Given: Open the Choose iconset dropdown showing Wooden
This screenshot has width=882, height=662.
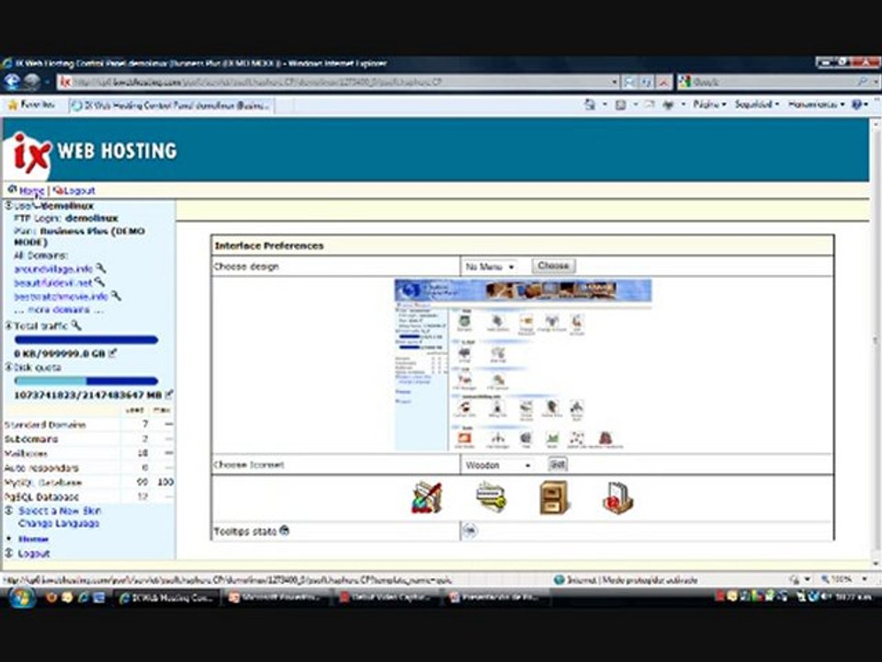Looking at the screenshot, I should click(x=498, y=465).
